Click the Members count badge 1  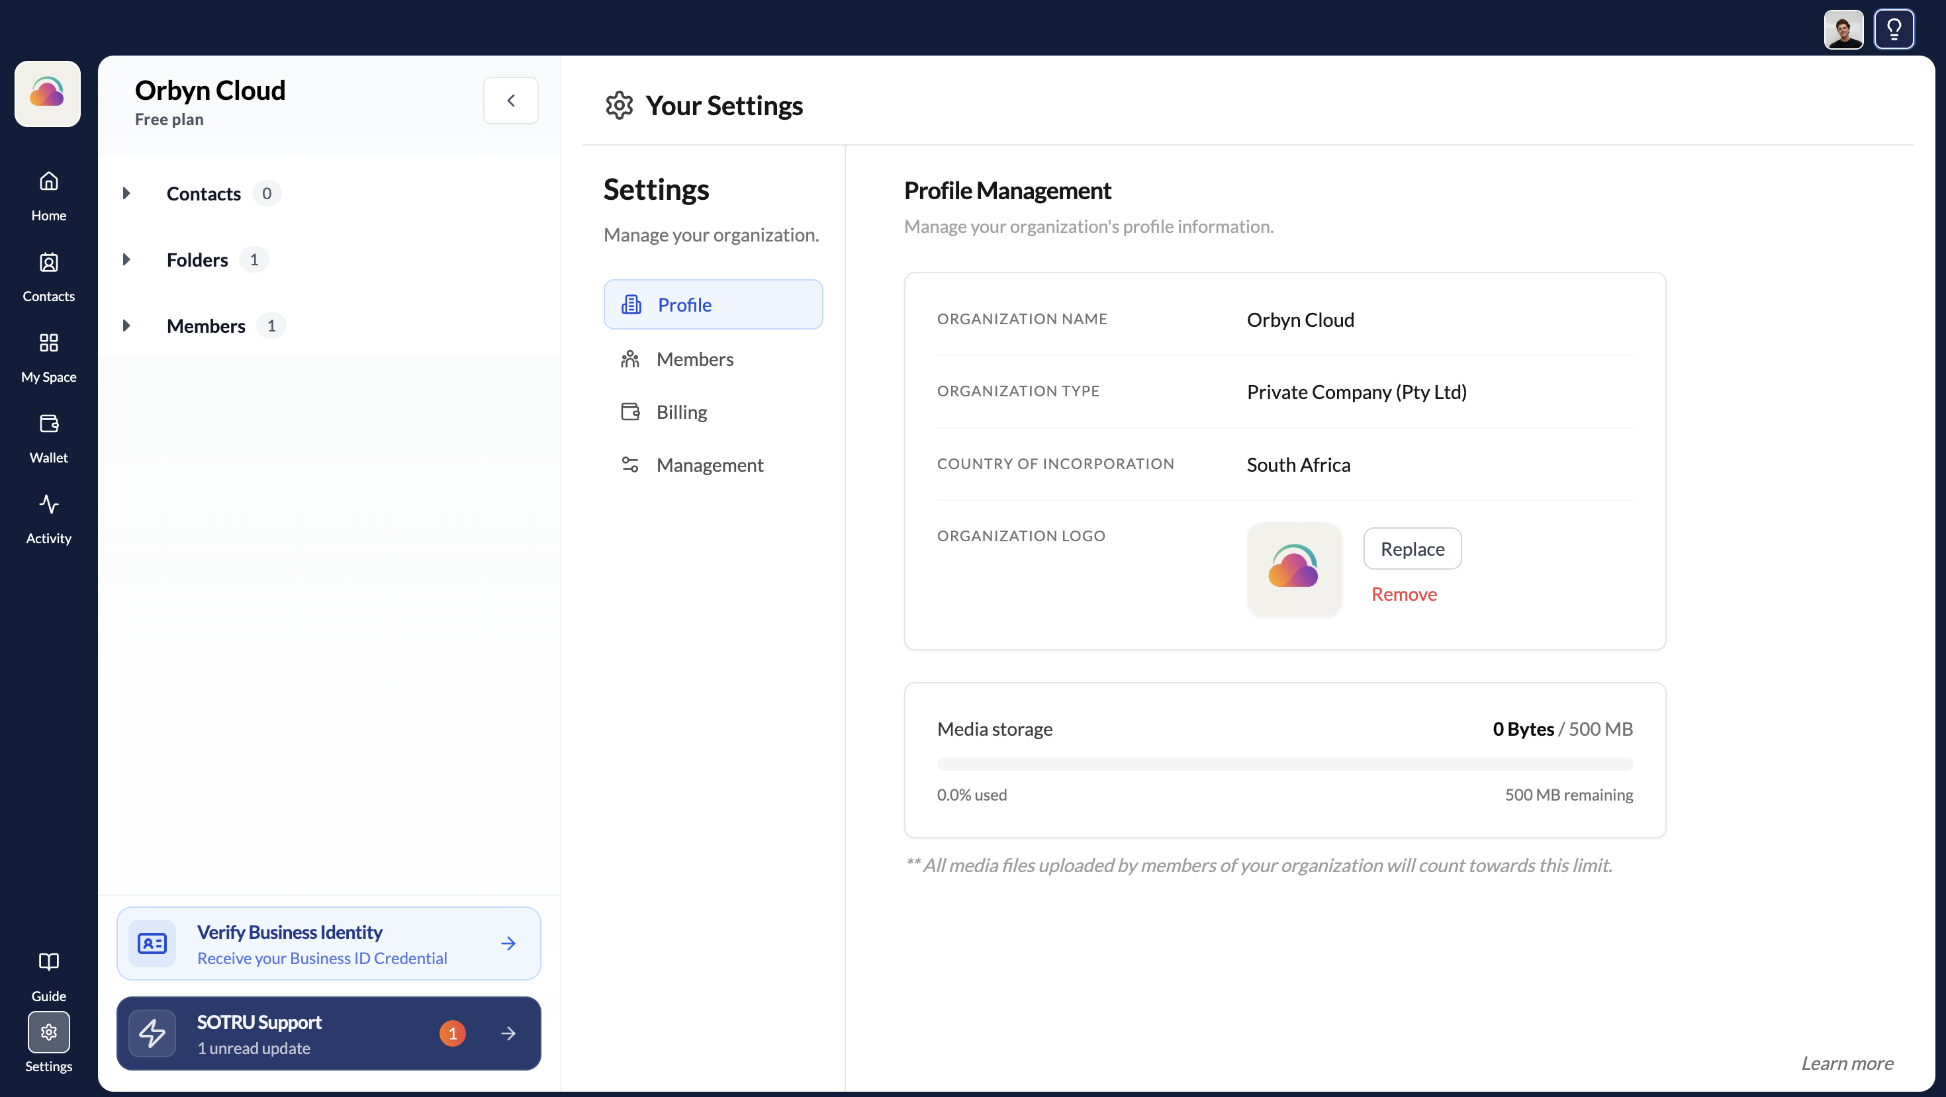[x=271, y=326]
